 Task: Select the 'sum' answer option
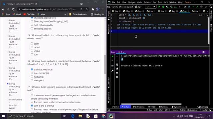coord(32,54)
